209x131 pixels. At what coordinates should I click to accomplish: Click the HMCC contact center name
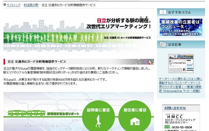(x=175, y=117)
